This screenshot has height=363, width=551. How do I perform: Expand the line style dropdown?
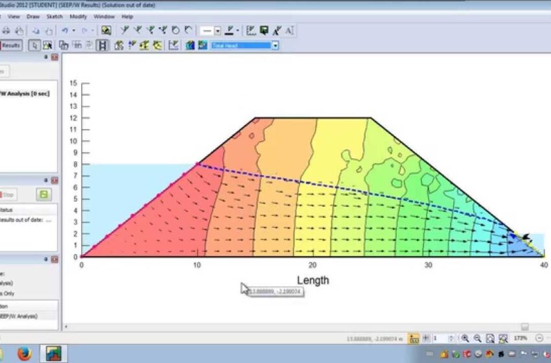(x=217, y=30)
